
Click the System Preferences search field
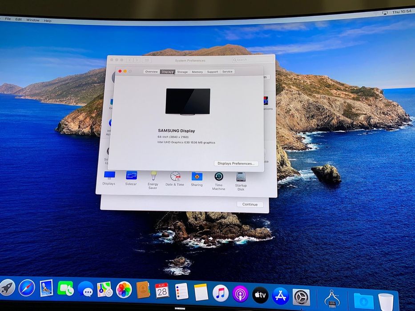click(252, 60)
